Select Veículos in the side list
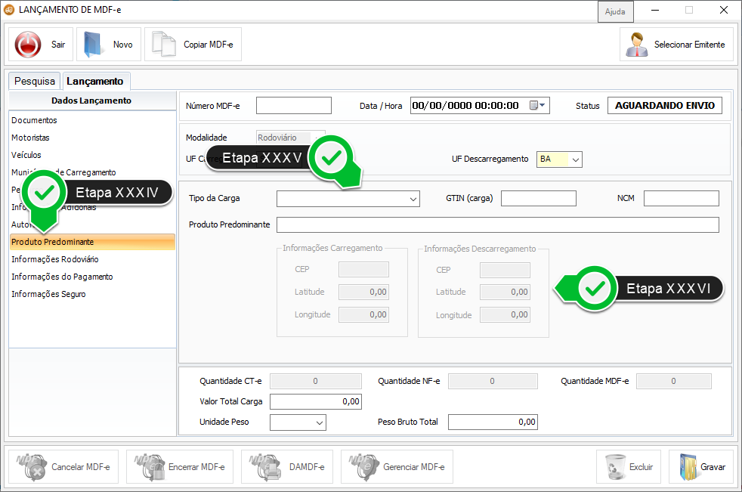The image size is (742, 492). 26,155
